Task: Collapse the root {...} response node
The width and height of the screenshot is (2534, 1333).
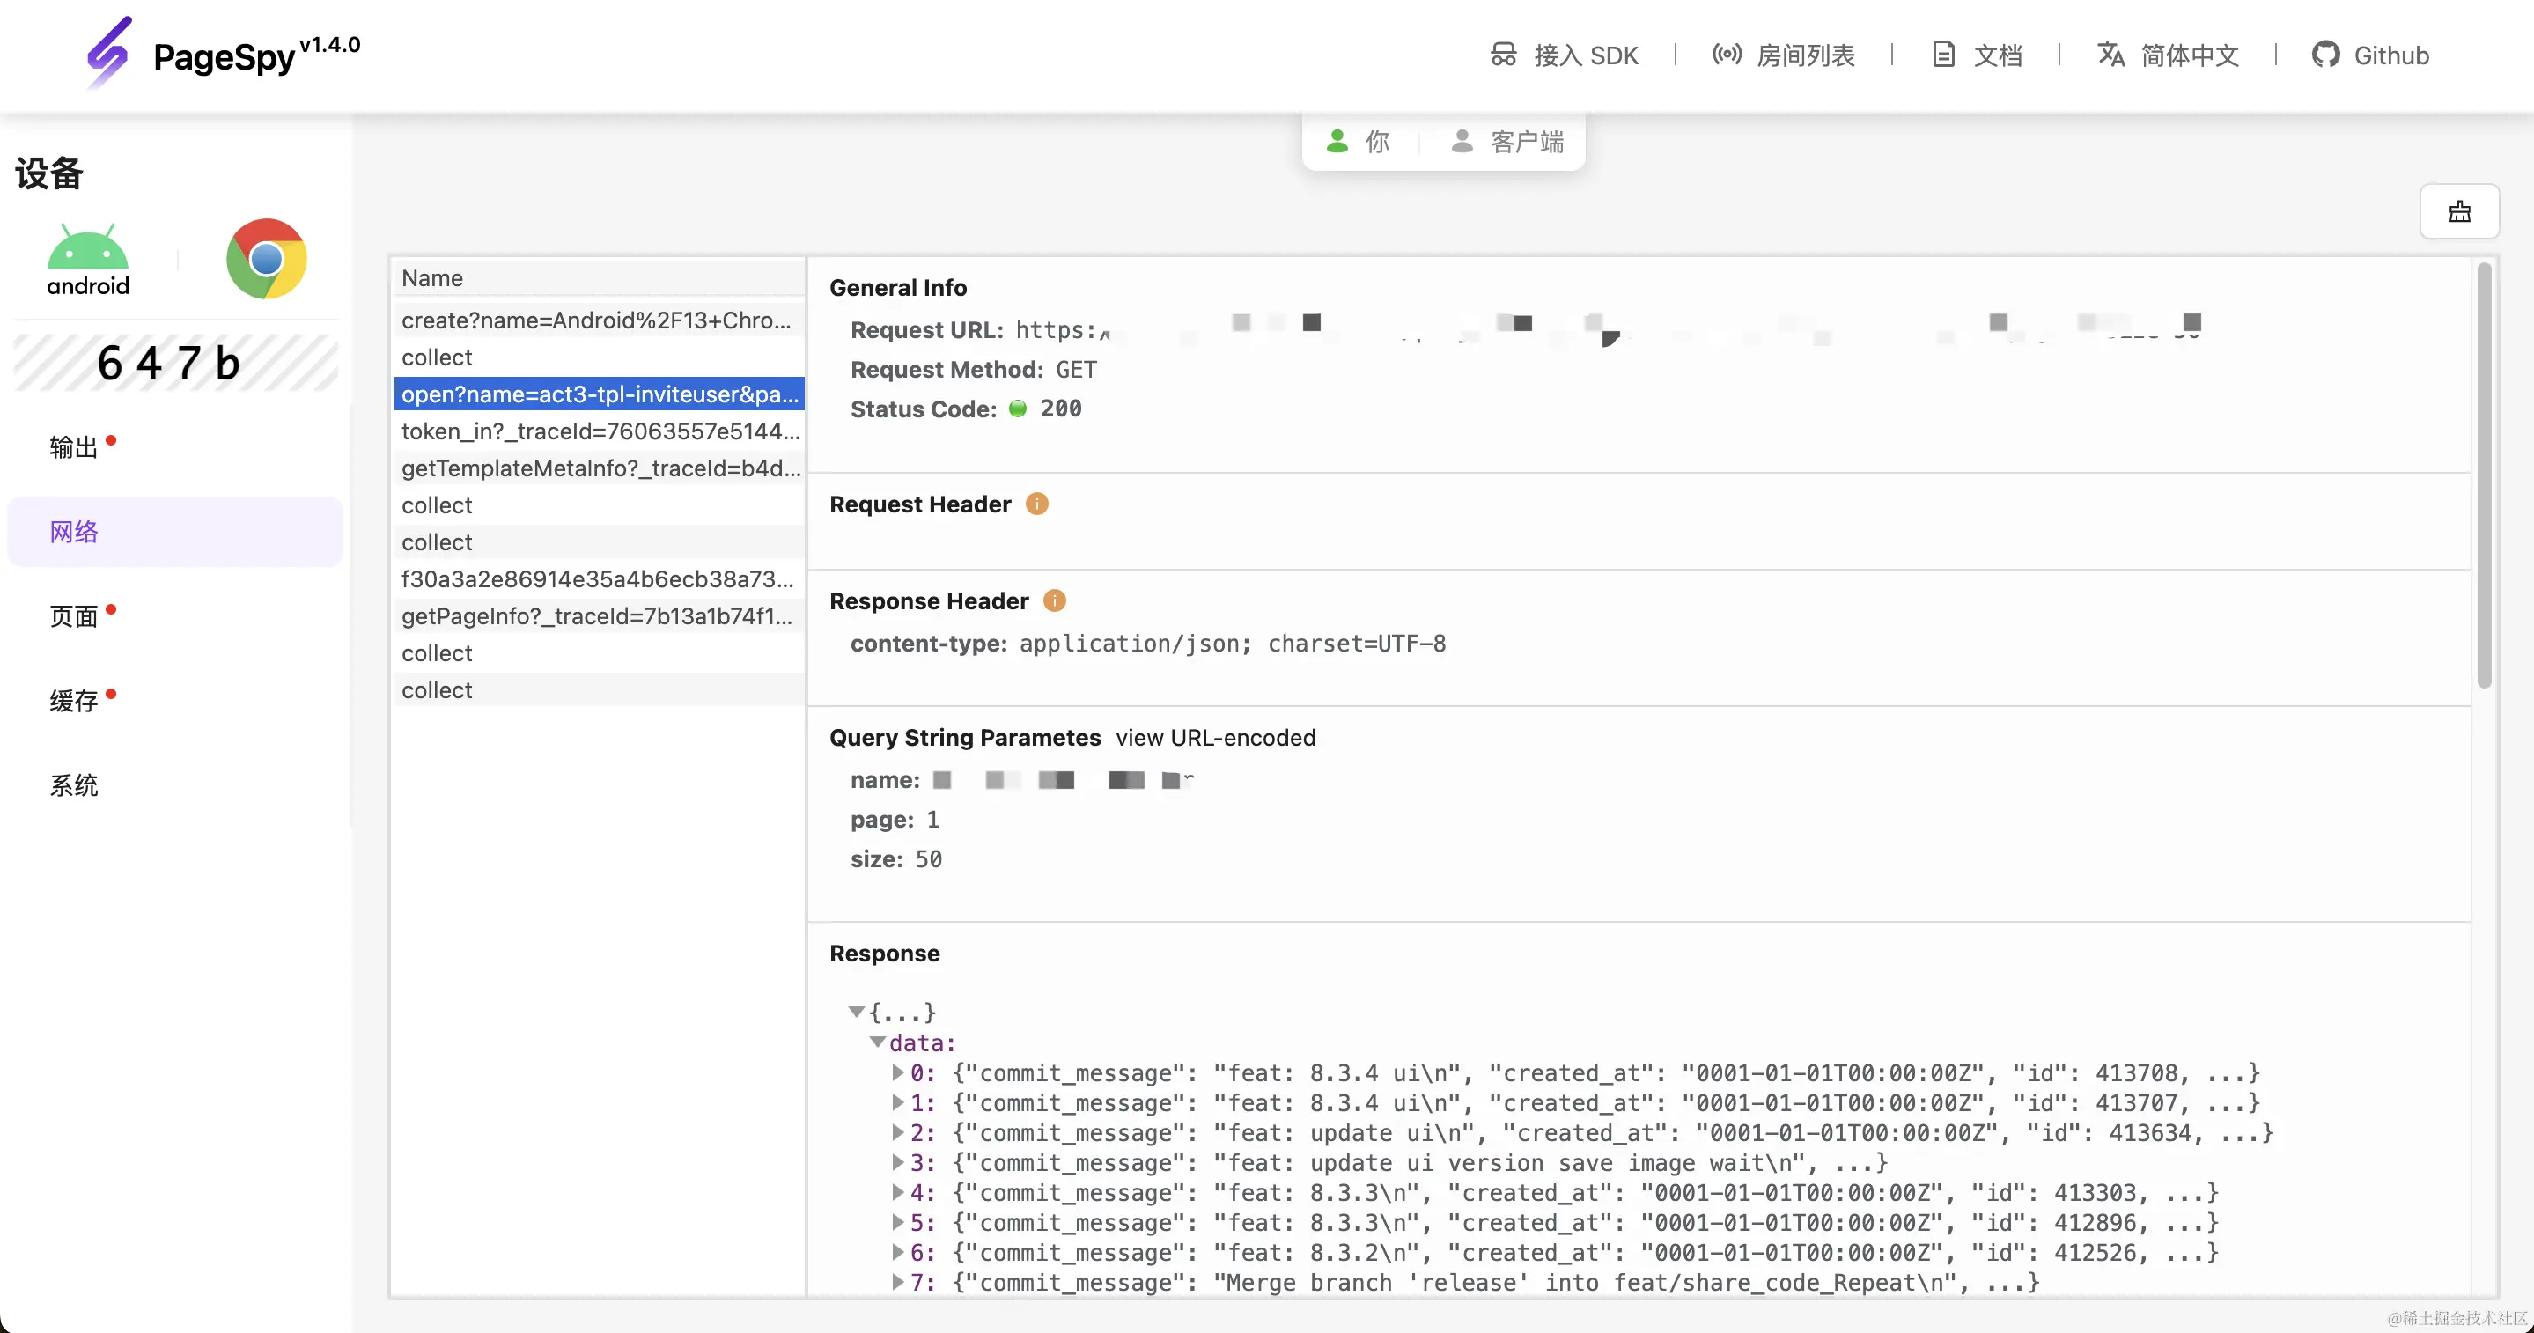Action: (x=856, y=1012)
